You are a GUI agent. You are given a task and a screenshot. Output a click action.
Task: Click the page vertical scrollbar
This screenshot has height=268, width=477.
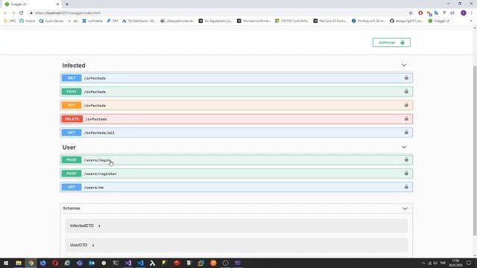coord(475,150)
